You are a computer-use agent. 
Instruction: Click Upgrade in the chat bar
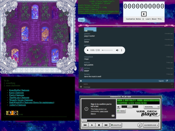tap(161, 81)
